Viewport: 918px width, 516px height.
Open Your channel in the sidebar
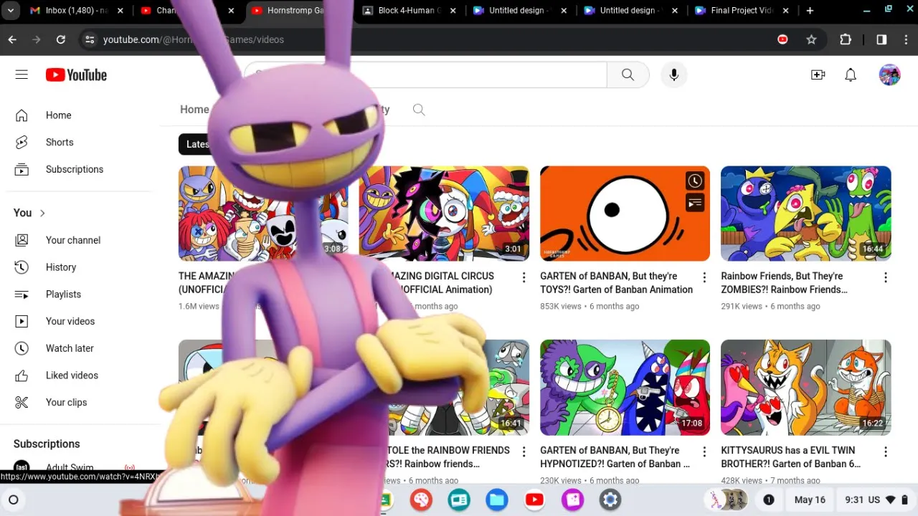click(79, 240)
